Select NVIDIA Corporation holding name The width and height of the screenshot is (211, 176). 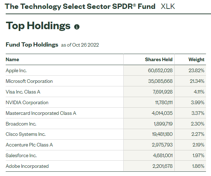(27, 102)
